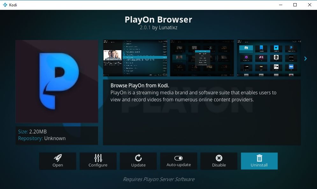Select the add-on title PlayOn Browser
This screenshot has height=189, width=317.
[x=158, y=20]
